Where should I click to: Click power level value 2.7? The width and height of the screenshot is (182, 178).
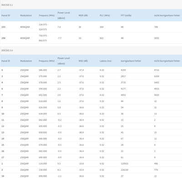59,70
